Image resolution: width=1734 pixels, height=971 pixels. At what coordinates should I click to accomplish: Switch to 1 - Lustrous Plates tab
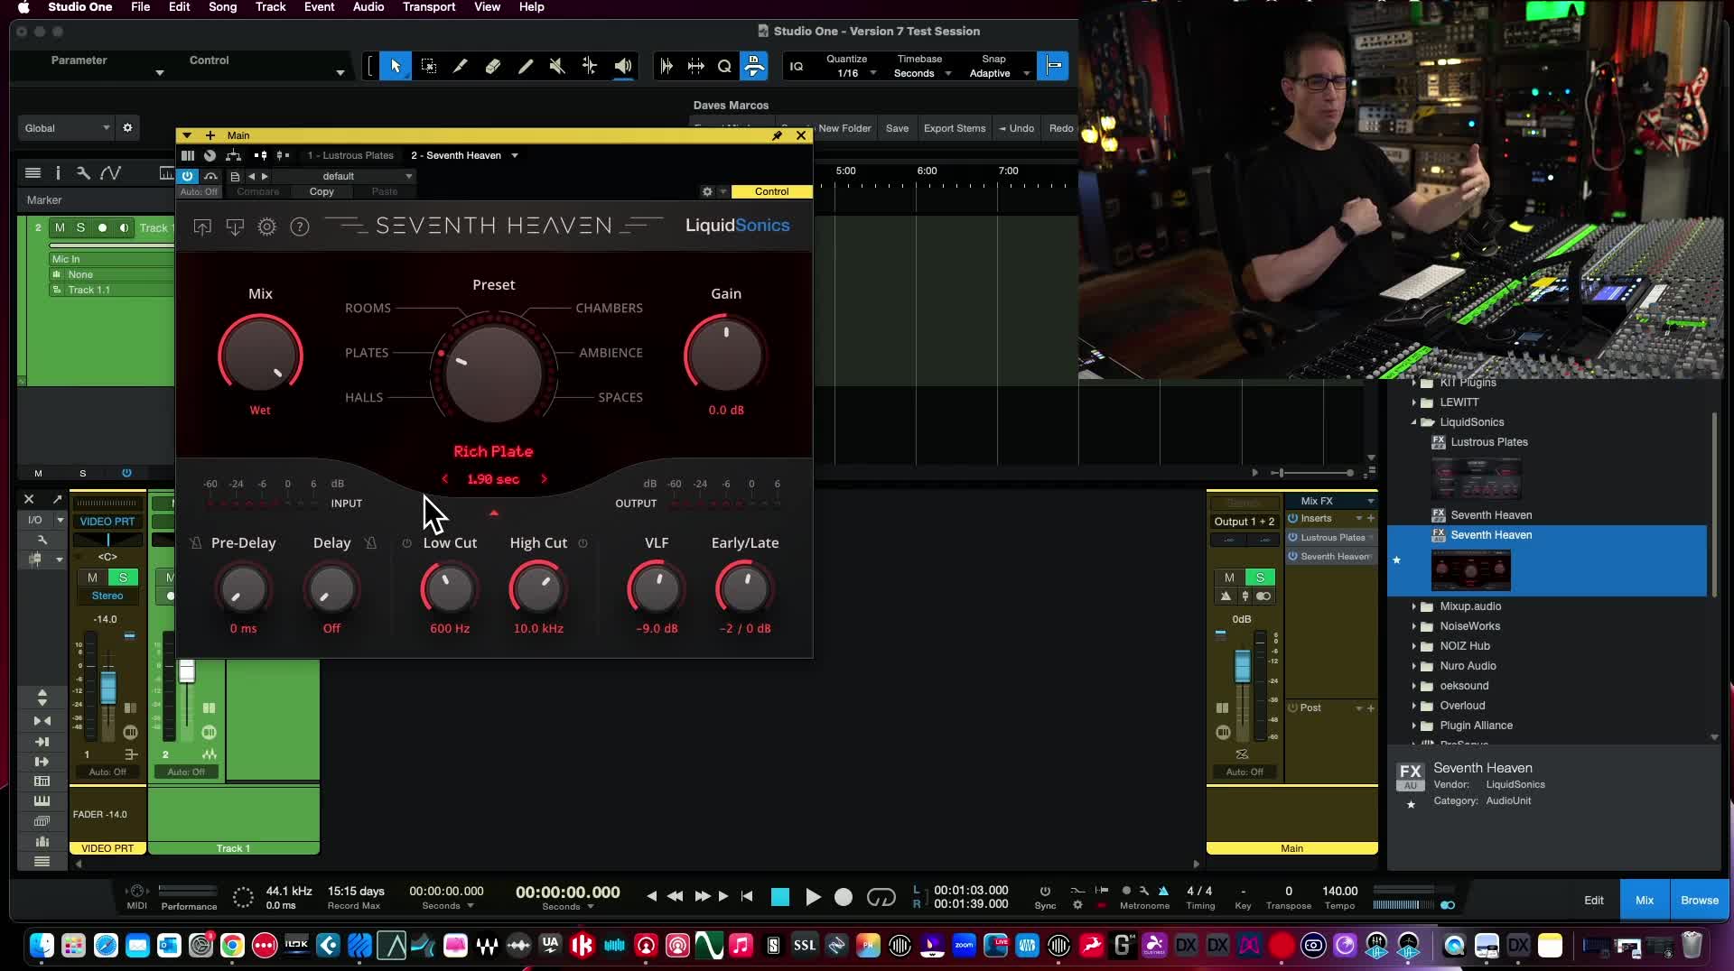point(351,155)
